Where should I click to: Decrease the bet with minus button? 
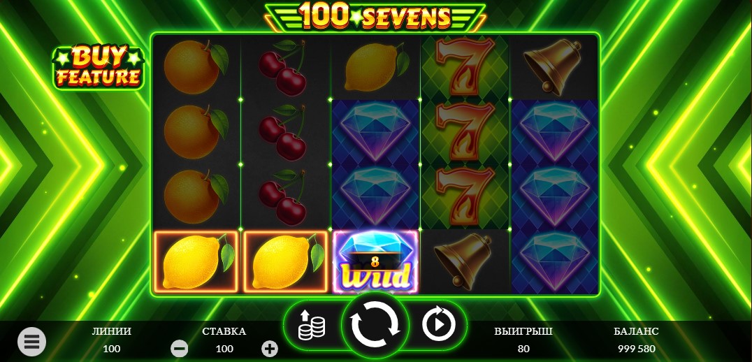coord(180,349)
